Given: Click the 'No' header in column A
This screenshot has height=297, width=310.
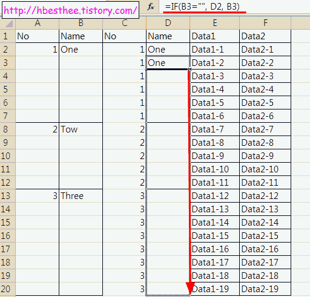Looking at the screenshot, I should coord(38,36).
